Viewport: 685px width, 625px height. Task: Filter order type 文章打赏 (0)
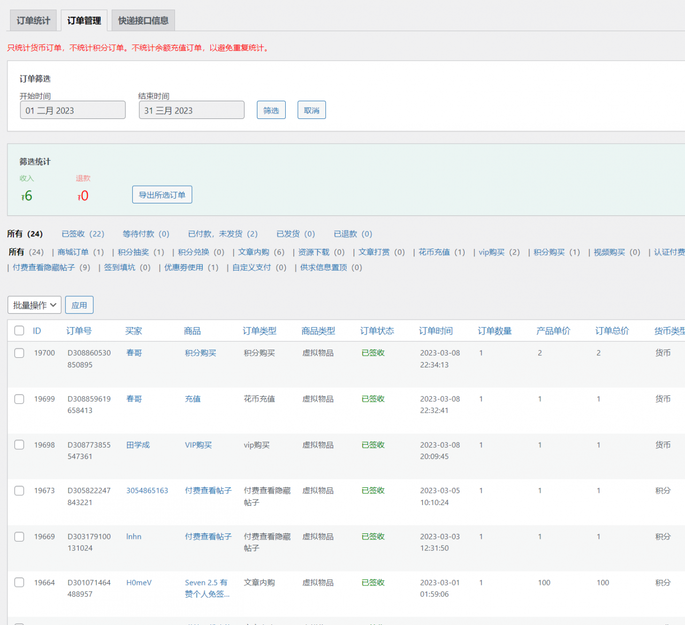point(382,252)
